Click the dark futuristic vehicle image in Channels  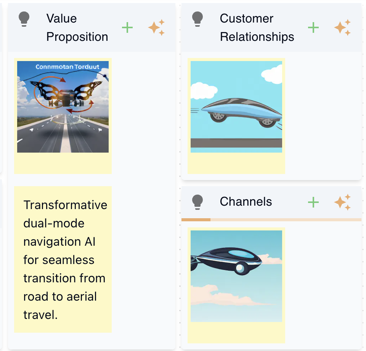coord(236,275)
